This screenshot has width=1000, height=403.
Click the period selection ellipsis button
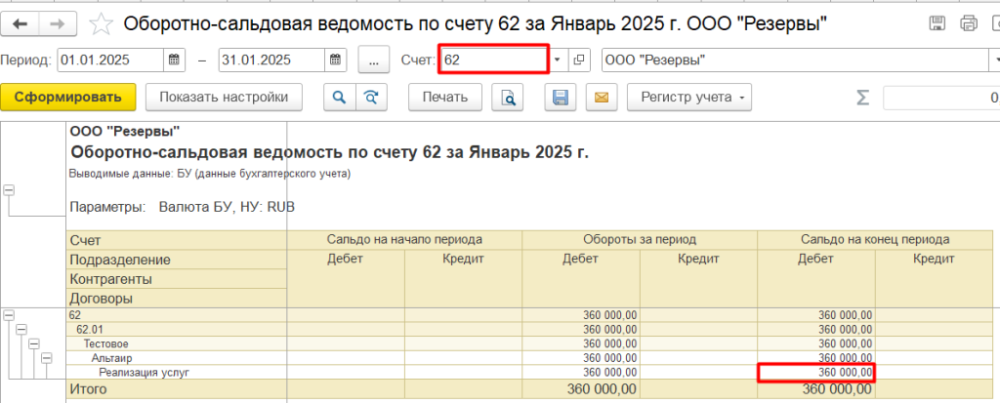pos(374,60)
